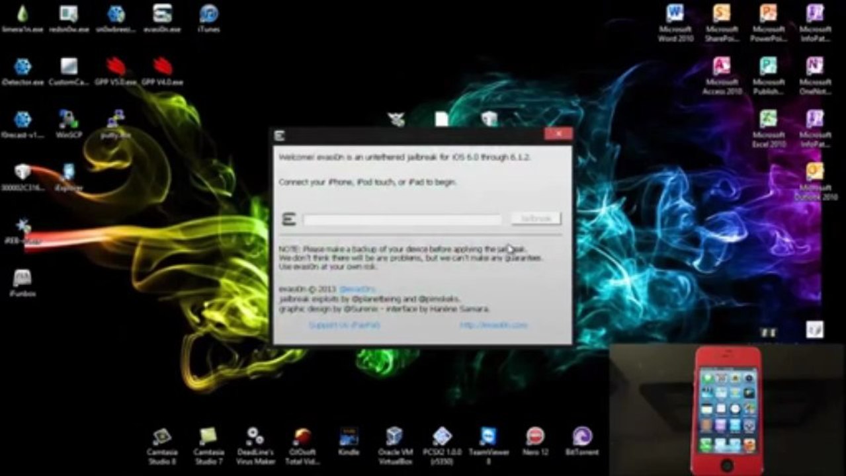
Task: Click the evasi0n jailbreak progress bar
Action: click(403, 219)
